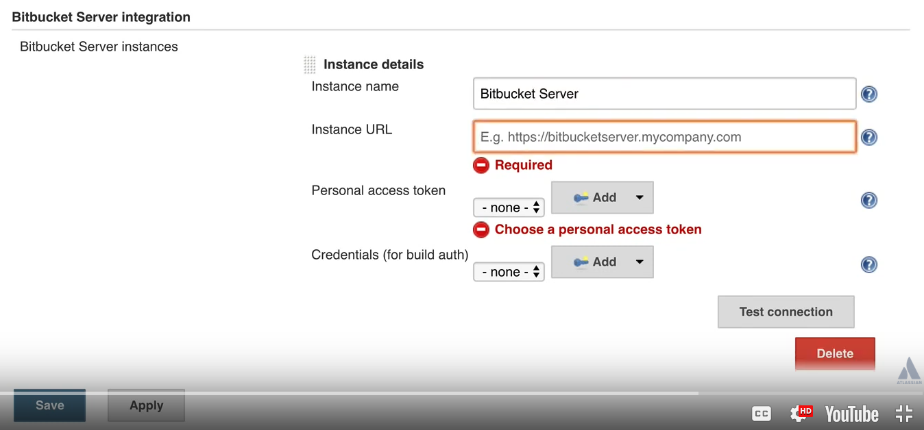The height and width of the screenshot is (430, 924).
Task: Click the Test connection button
Action: [x=786, y=312]
